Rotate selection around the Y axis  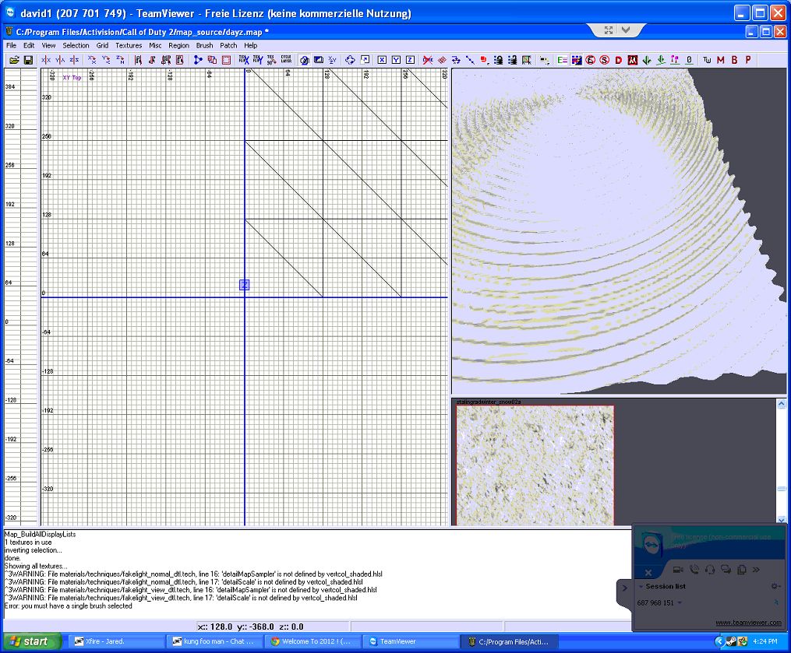tap(106, 60)
